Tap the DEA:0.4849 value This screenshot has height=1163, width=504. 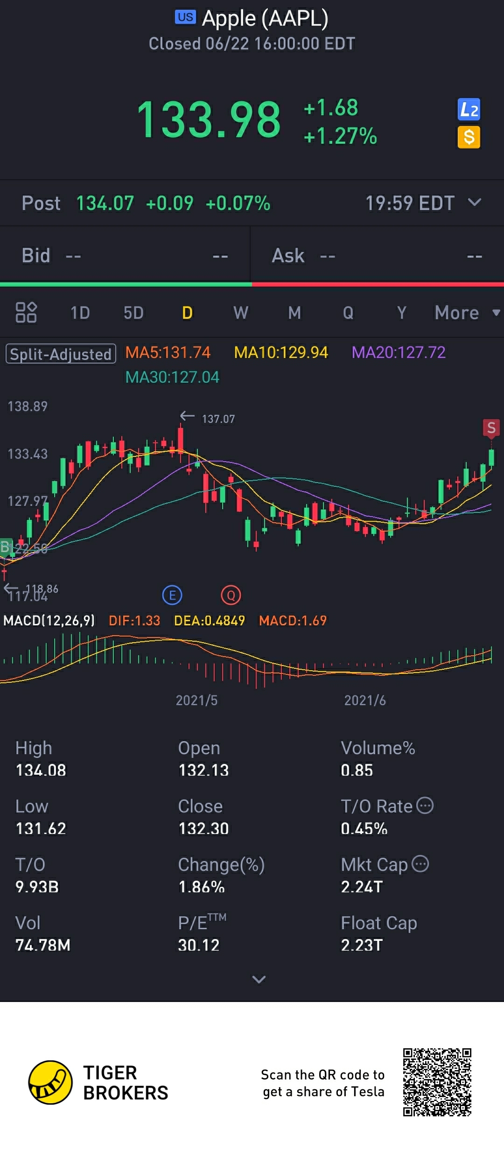(x=210, y=620)
